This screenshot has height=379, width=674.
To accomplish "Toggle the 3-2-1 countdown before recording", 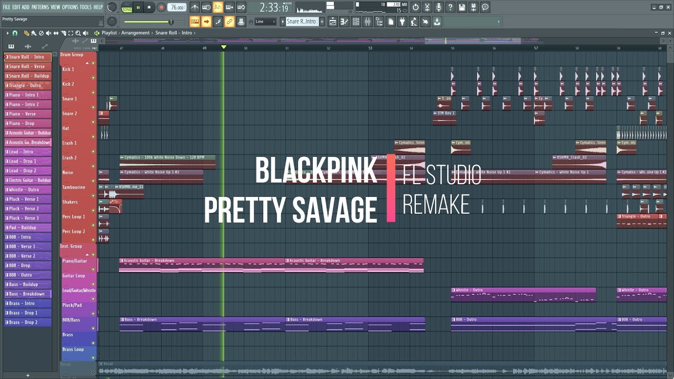I will point(218,7).
